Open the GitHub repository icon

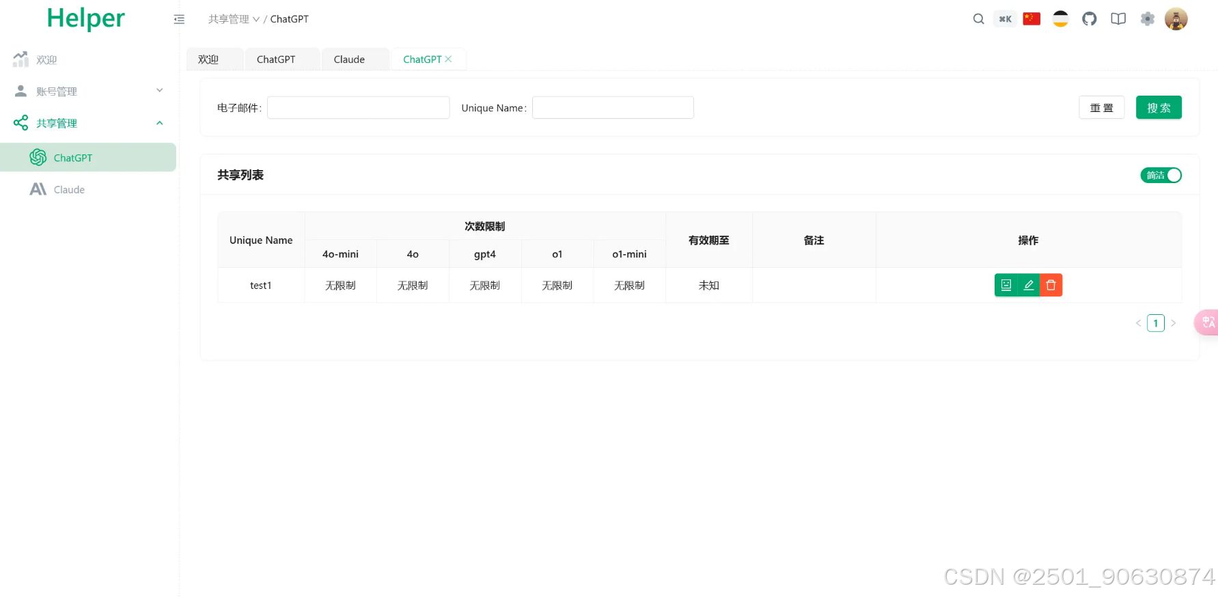(1090, 19)
